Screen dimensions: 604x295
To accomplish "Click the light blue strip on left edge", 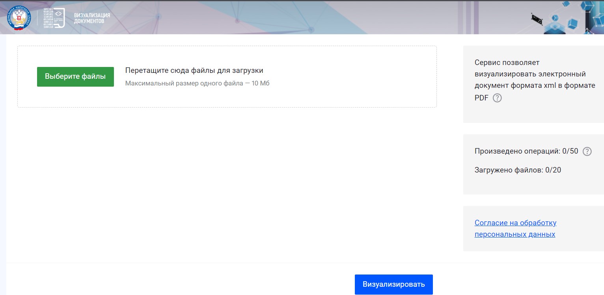I will (x=3, y=158).
